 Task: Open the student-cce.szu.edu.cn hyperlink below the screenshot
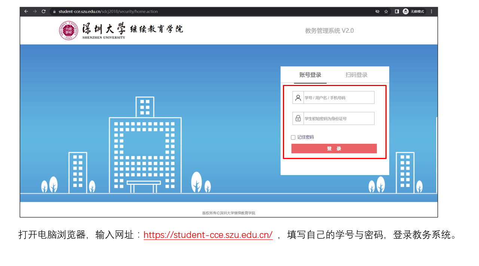(x=208, y=235)
